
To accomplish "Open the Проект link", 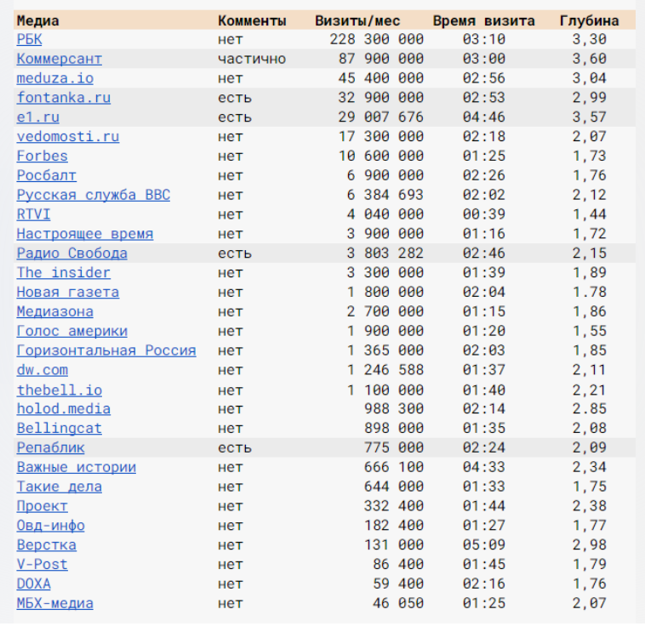I will (x=42, y=506).
